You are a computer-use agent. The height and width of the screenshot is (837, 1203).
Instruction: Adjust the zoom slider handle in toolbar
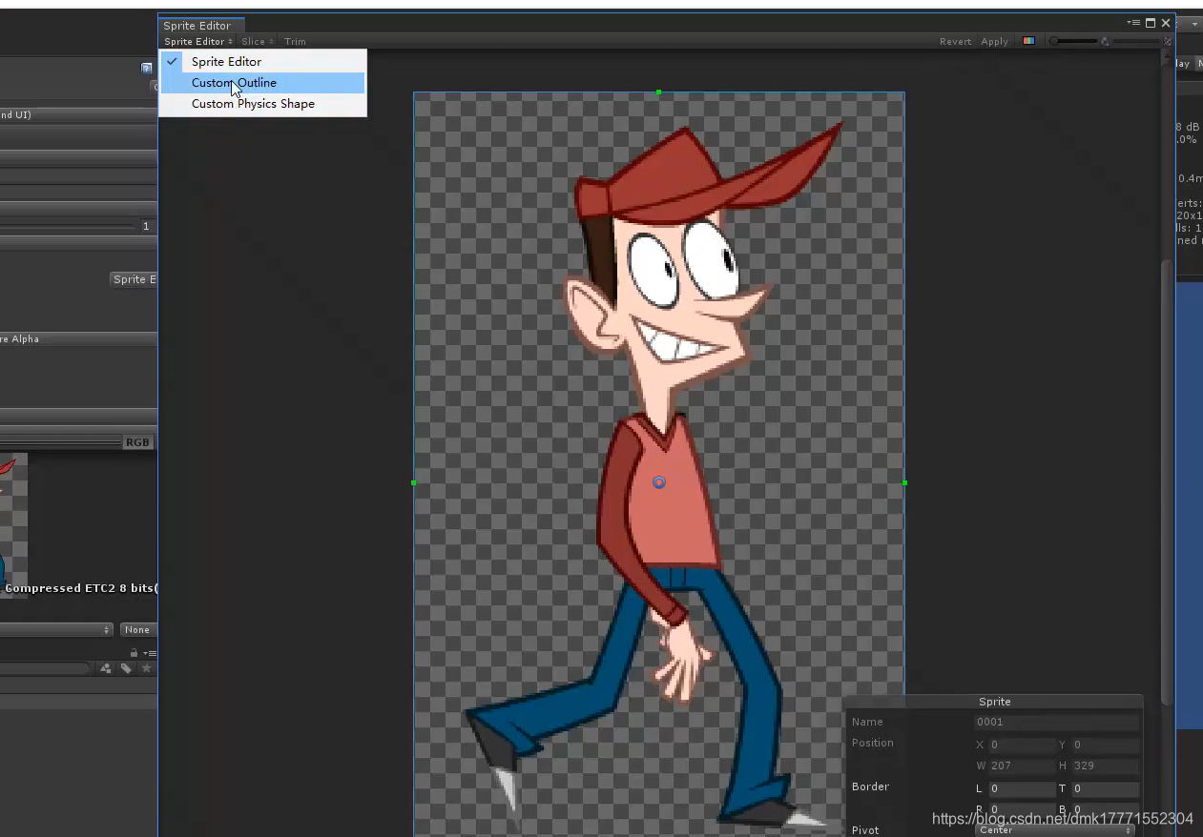(1053, 41)
